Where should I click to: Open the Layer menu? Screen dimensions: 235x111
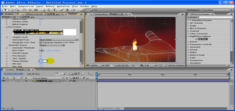pos(40,6)
